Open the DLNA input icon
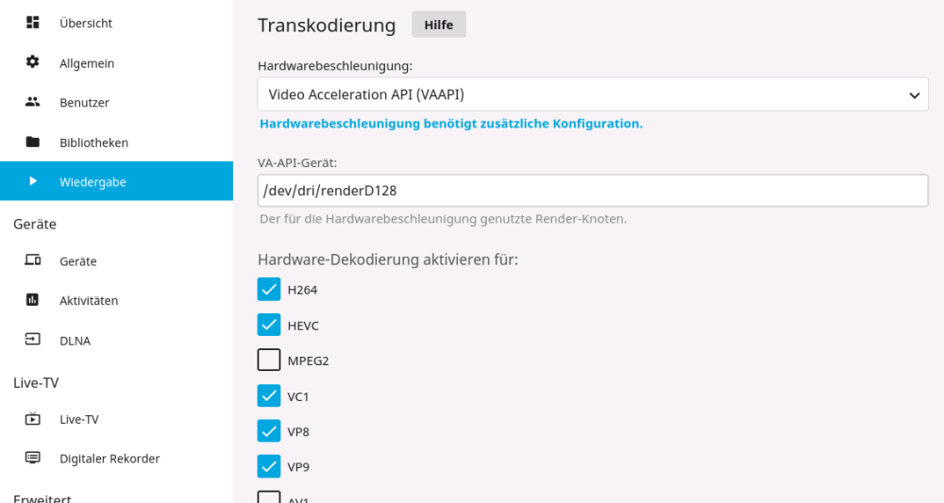Image resolution: width=944 pixels, height=503 pixels. coord(32,340)
